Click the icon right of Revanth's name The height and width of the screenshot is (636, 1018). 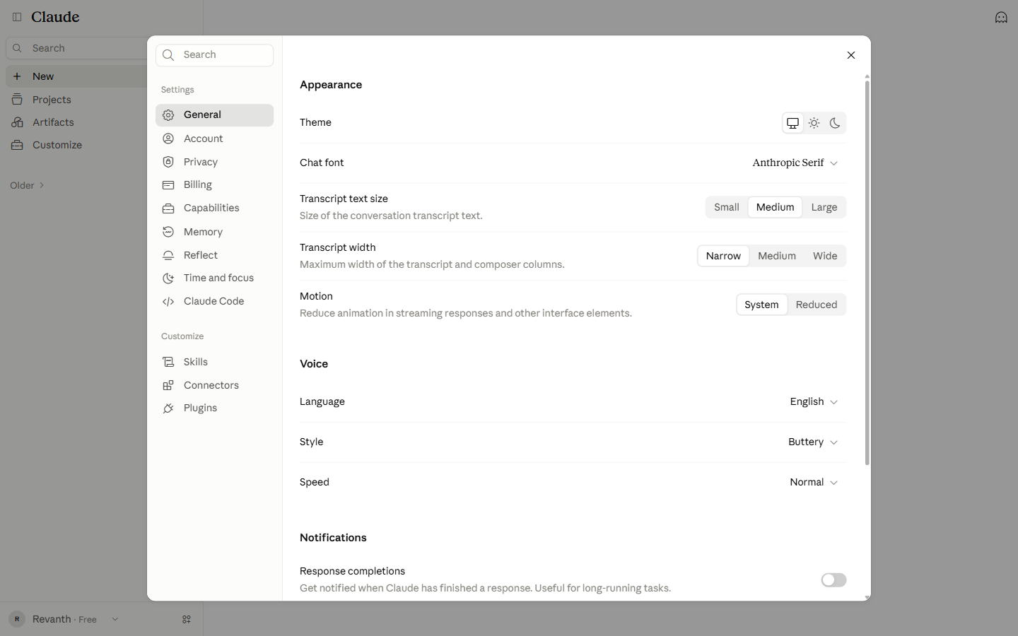click(x=187, y=619)
